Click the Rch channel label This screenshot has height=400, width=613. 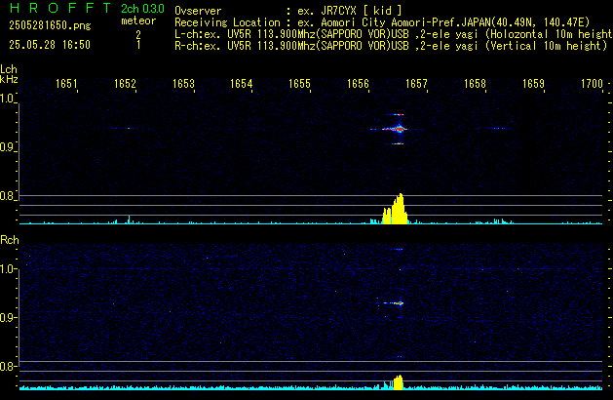click(10, 240)
